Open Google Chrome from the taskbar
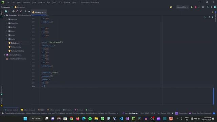This screenshot has width=217, height=122. click(x=72, y=119)
